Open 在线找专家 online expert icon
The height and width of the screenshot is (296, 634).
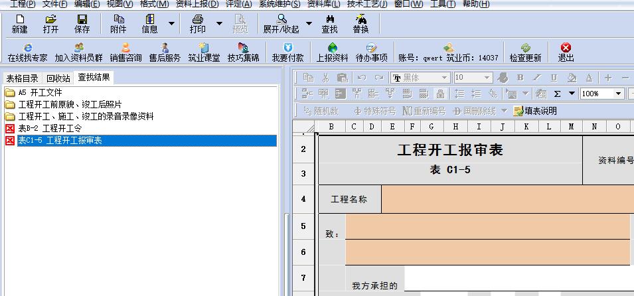pos(27,52)
